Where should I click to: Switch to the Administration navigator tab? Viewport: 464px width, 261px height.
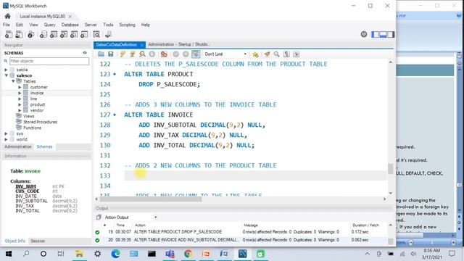[x=18, y=146]
